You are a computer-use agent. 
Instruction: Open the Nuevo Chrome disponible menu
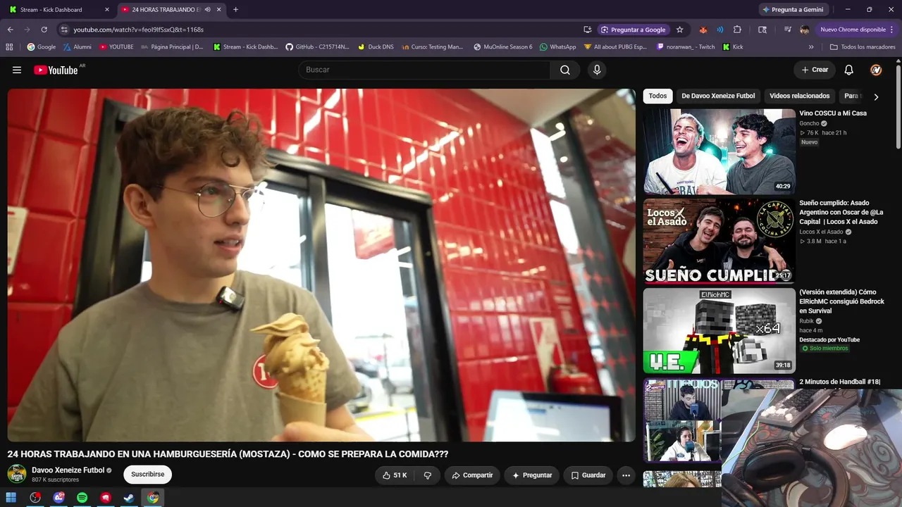tap(856, 30)
